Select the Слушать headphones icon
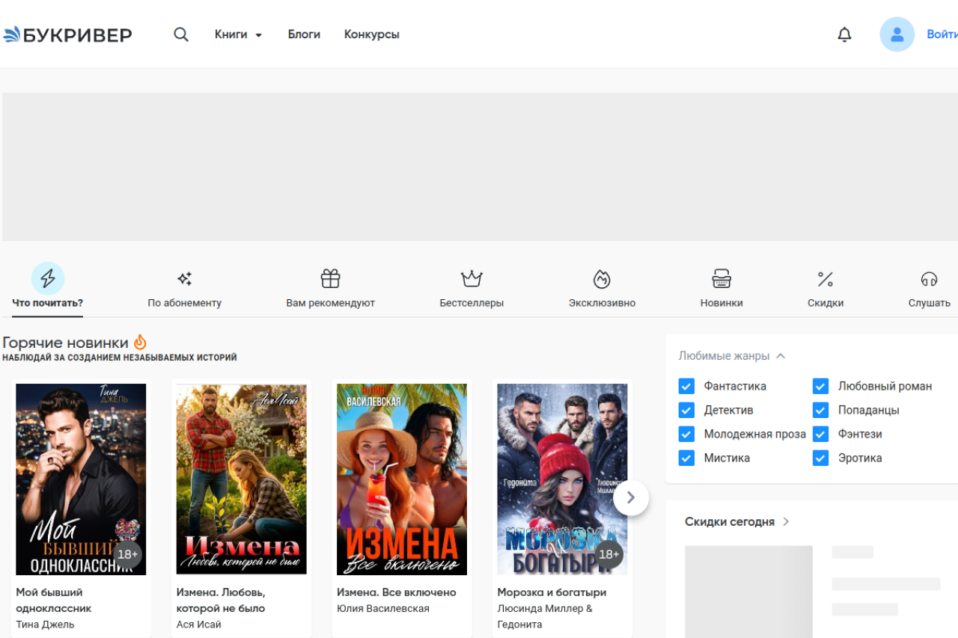This screenshot has width=958, height=638. pyautogui.click(x=929, y=279)
